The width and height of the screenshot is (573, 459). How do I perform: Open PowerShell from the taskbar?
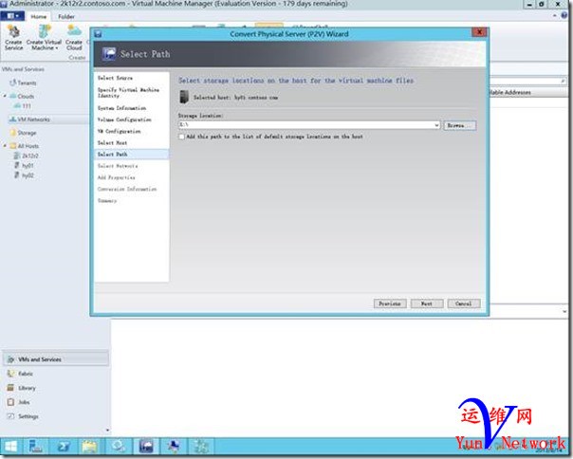[x=64, y=447]
